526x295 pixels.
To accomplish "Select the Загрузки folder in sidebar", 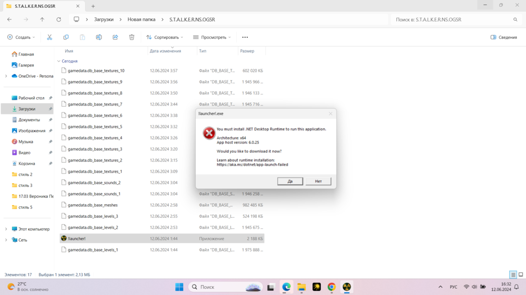I will click(27, 109).
